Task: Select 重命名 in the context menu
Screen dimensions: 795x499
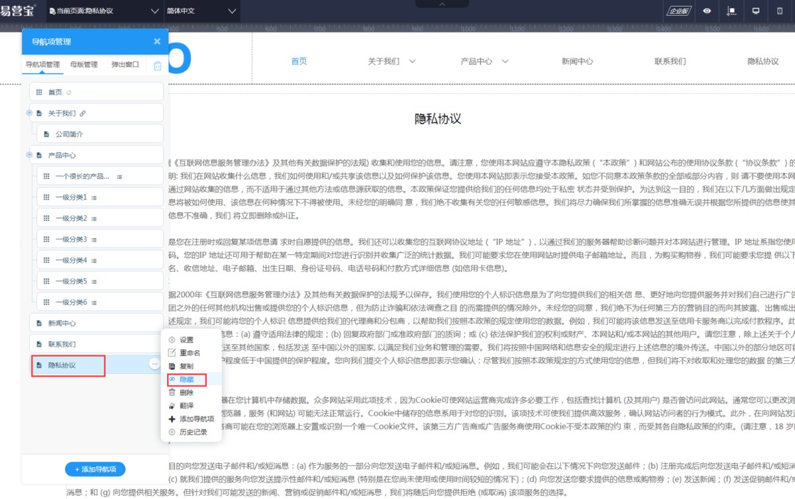Action: 189,353
